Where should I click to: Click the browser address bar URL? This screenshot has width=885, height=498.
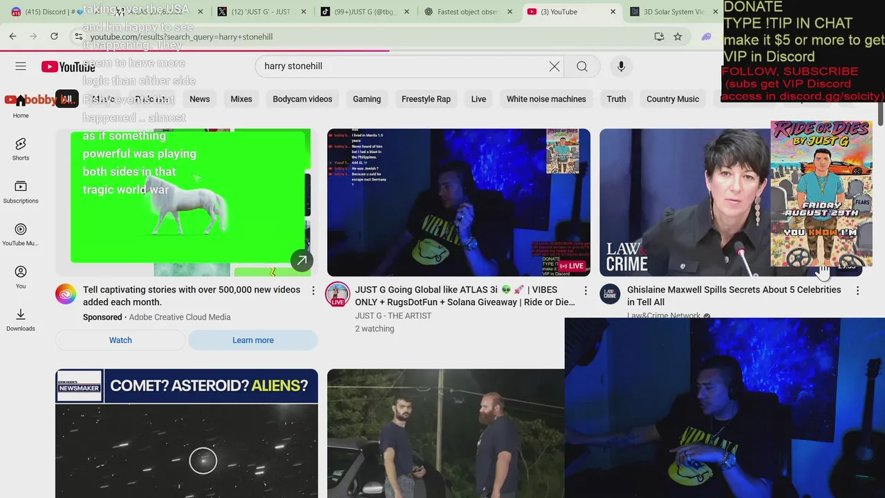coord(181,37)
